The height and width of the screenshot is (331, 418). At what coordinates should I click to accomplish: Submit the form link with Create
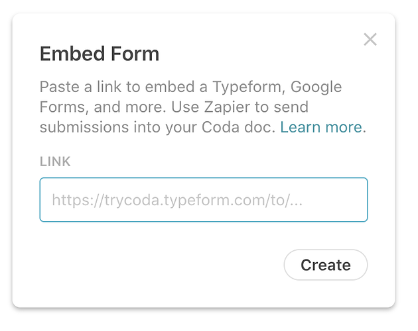[x=325, y=265]
